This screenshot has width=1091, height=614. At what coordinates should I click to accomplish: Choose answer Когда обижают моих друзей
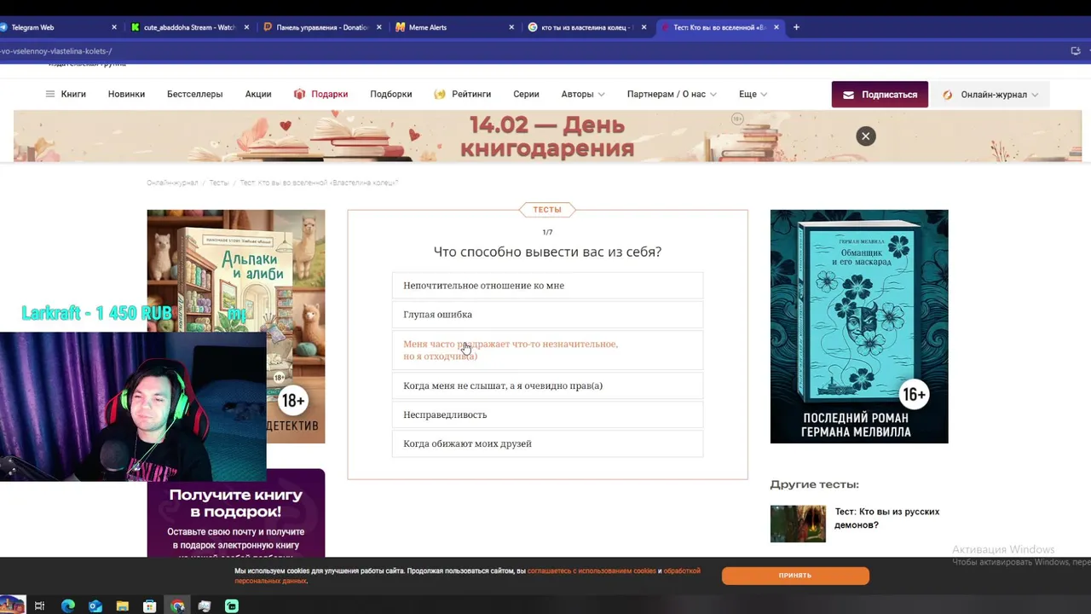pyautogui.click(x=547, y=443)
